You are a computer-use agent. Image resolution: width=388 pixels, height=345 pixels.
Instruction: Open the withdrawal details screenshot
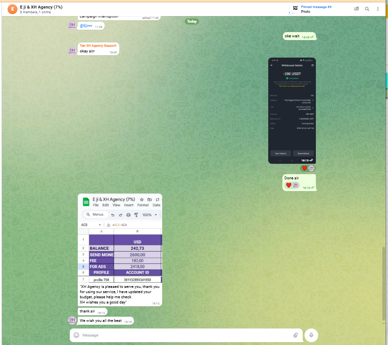(x=291, y=110)
